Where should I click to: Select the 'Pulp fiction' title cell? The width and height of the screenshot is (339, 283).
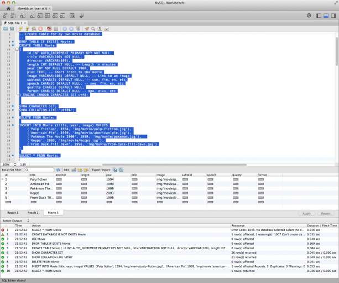click(39, 179)
